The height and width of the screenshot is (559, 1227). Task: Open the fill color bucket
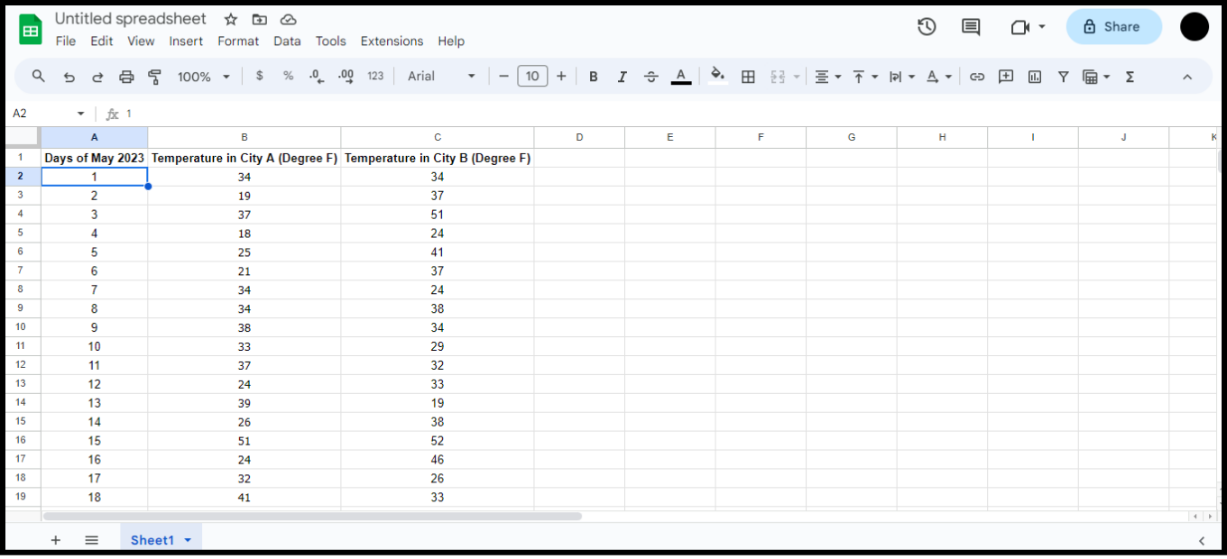(718, 77)
